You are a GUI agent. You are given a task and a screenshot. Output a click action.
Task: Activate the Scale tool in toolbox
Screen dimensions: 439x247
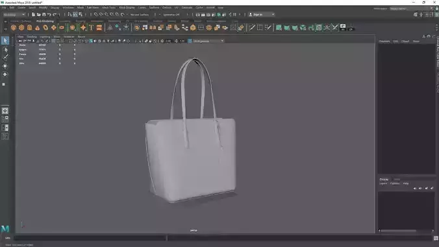pos(4,84)
